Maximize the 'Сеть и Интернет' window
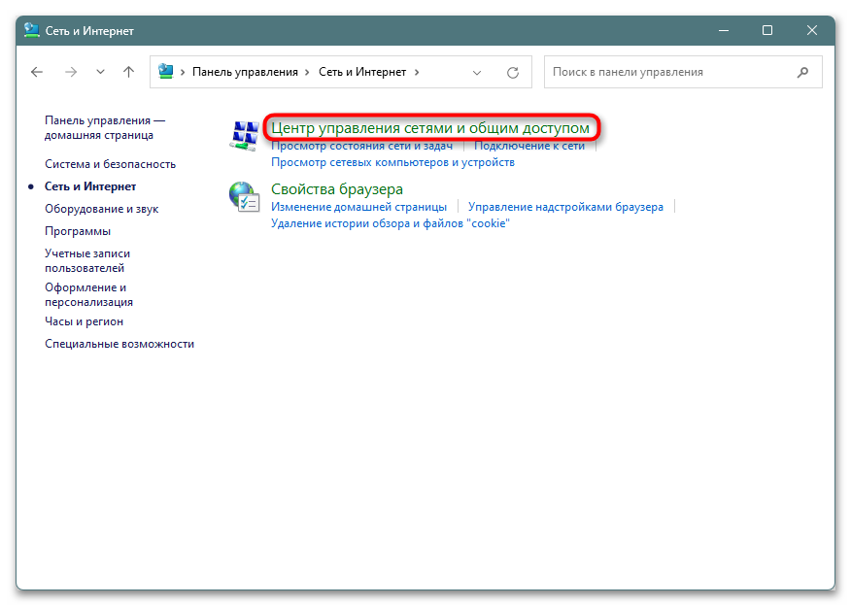Viewport: 851px width, 606px height. click(767, 30)
